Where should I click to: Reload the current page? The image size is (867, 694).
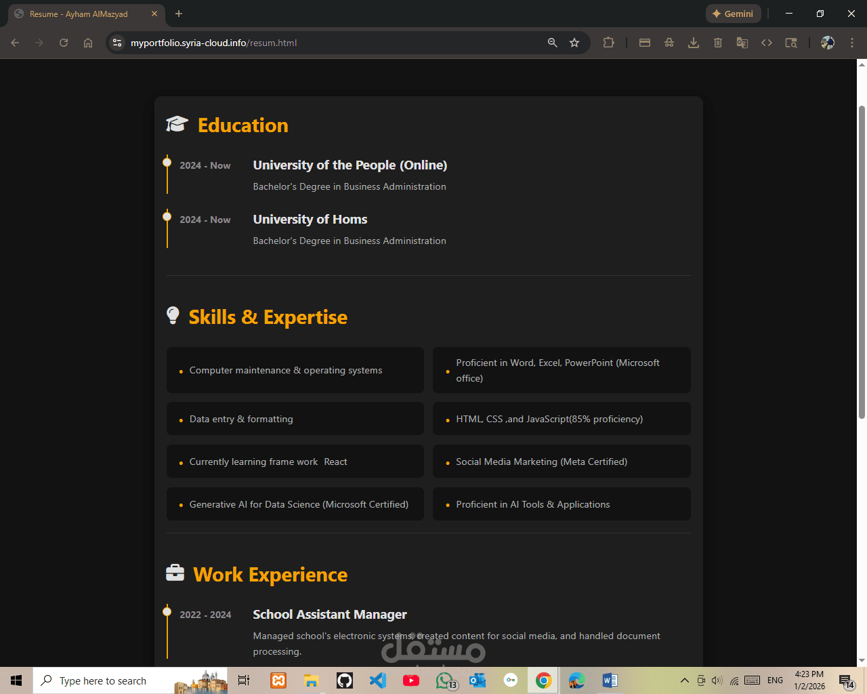click(x=64, y=43)
